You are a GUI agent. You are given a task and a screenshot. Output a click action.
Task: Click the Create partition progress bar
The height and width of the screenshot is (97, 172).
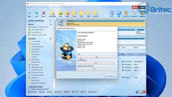(x=96, y=63)
